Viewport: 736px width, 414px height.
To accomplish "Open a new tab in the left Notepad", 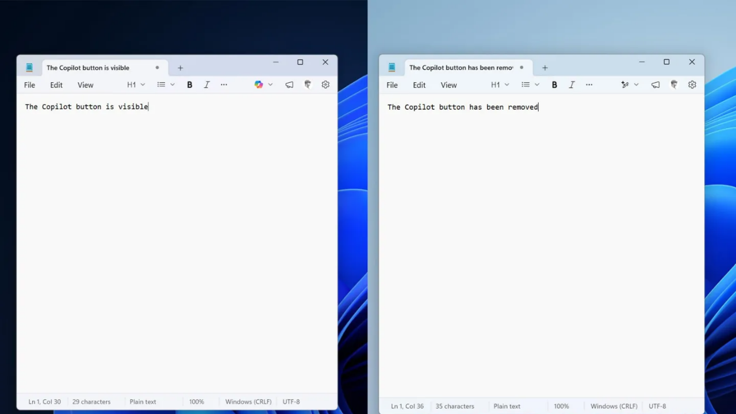I will point(180,67).
